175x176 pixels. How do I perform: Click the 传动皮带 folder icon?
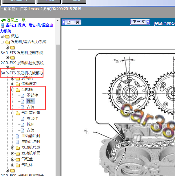(18, 84)
